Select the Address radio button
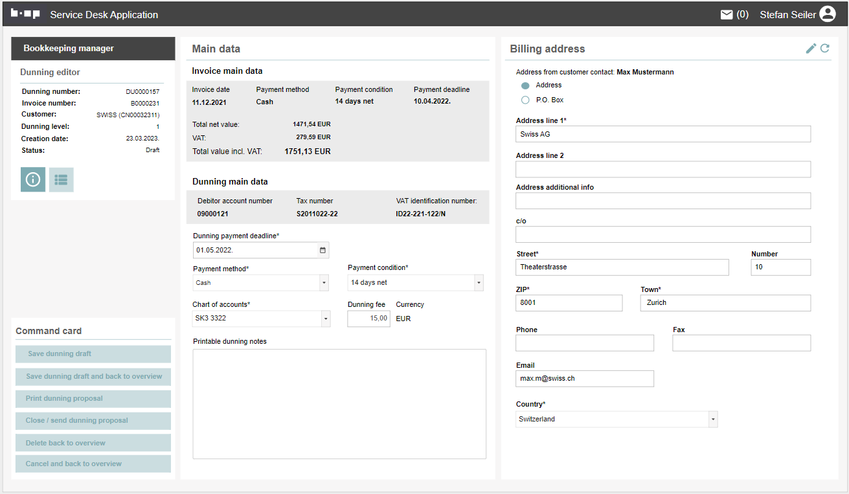 point(525,85)
